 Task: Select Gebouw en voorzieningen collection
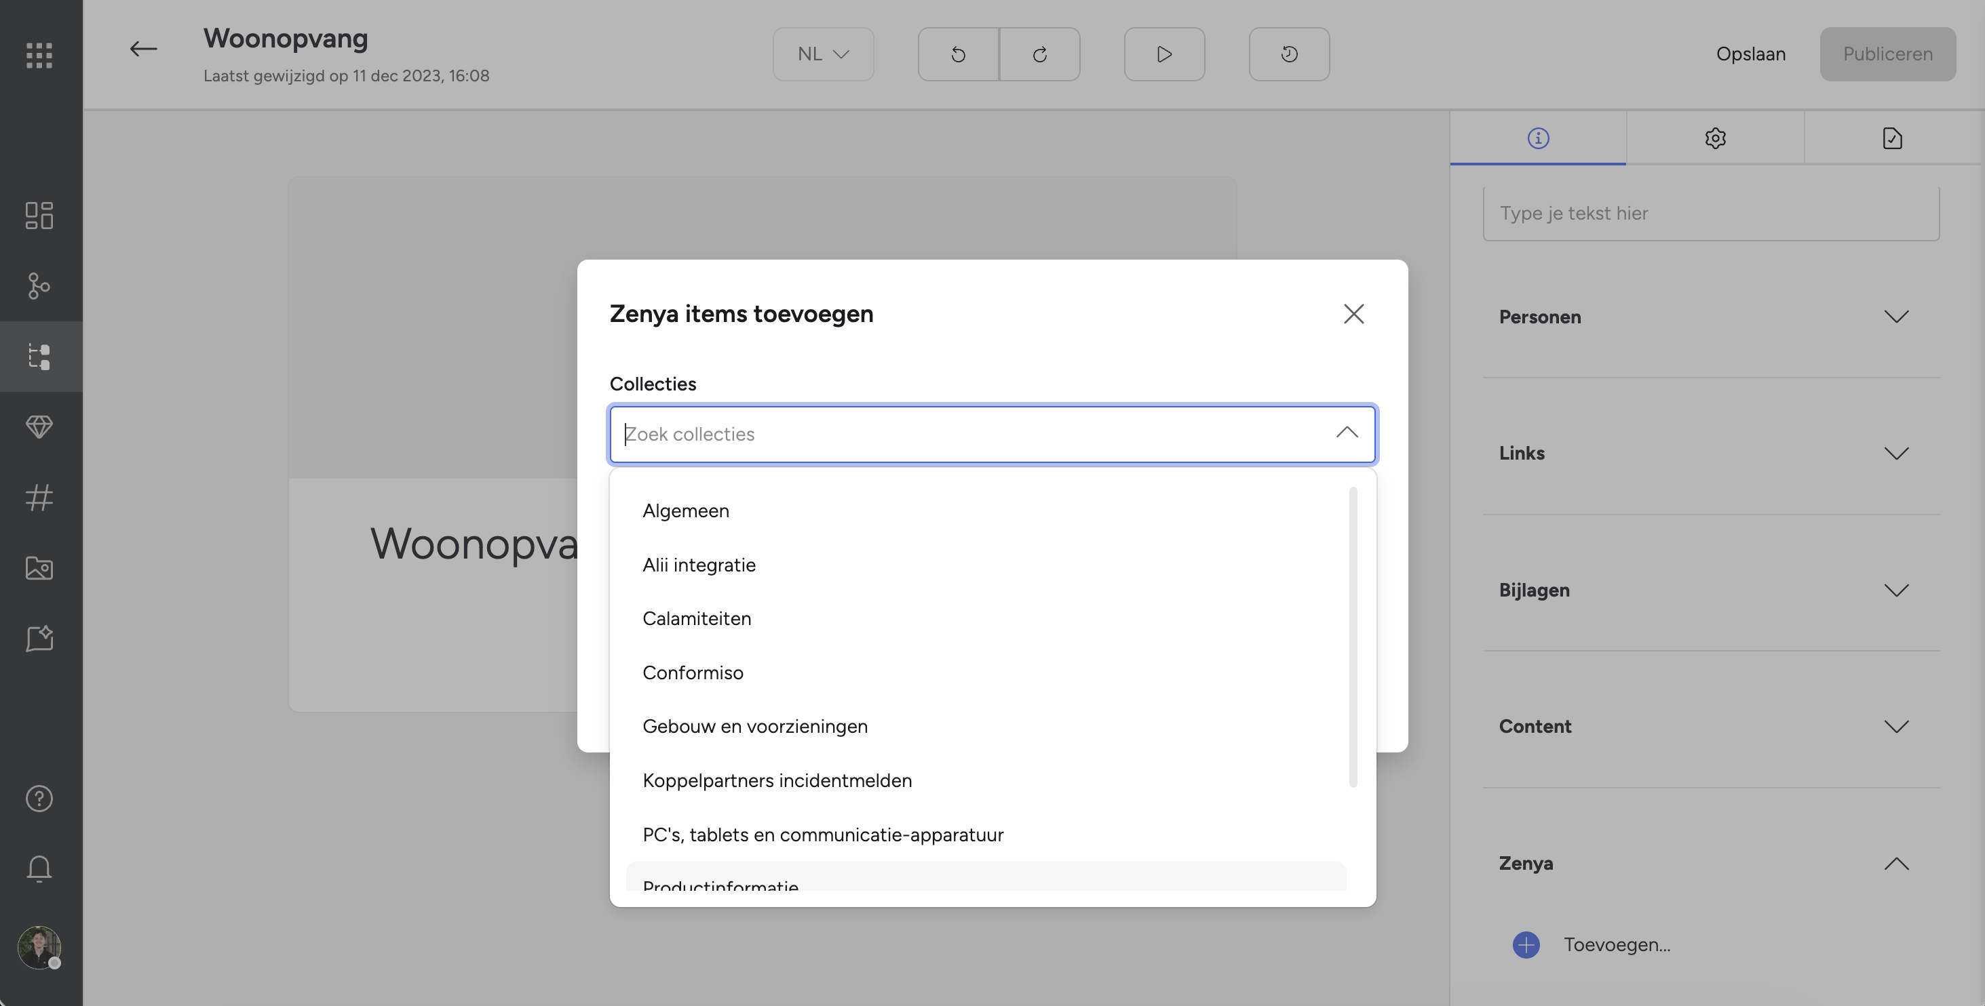986,727
